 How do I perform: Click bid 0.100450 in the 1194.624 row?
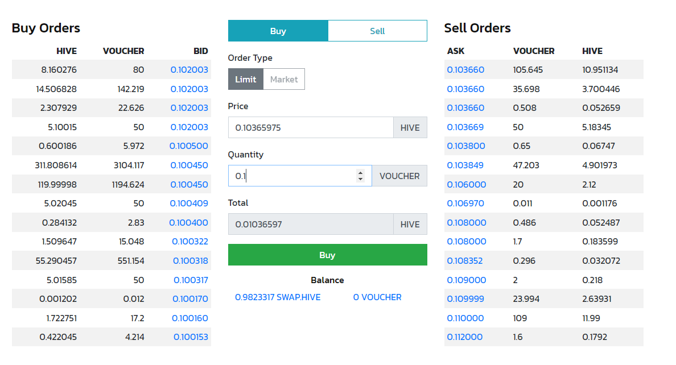coord(189,184)
